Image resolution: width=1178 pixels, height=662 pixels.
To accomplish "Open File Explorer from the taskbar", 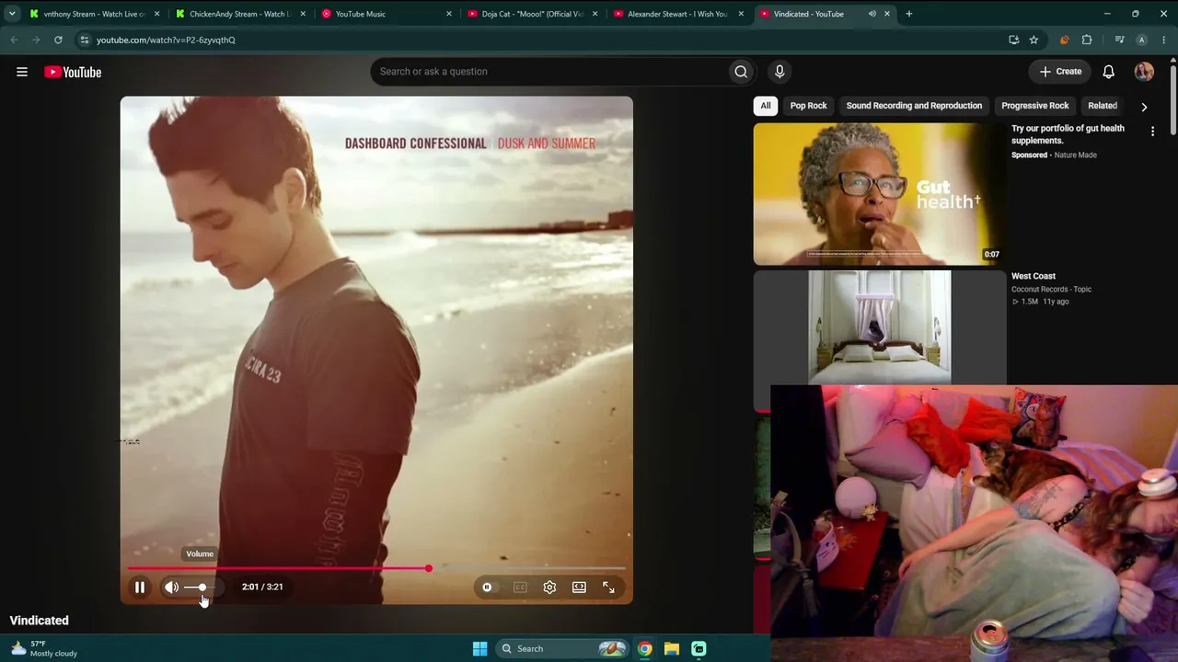I will pos(672,648).
